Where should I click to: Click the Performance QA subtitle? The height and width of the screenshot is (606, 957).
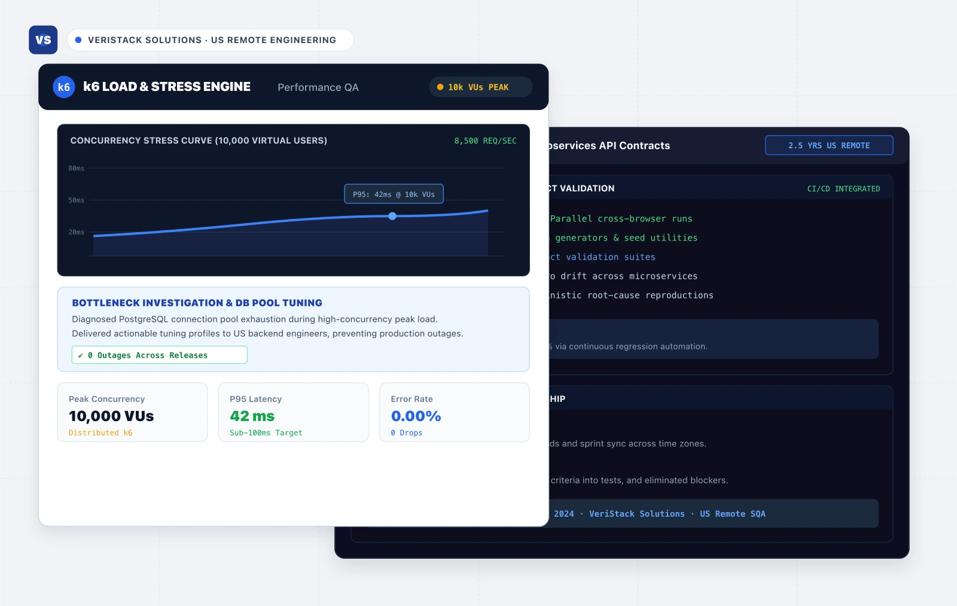[x=318, y=87]
